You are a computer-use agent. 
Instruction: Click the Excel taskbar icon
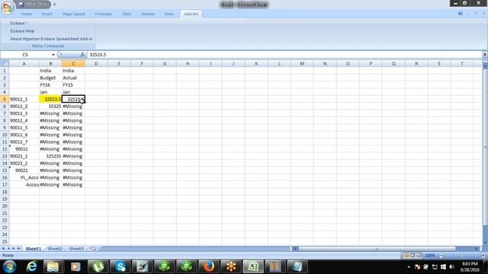pos(253,266)
